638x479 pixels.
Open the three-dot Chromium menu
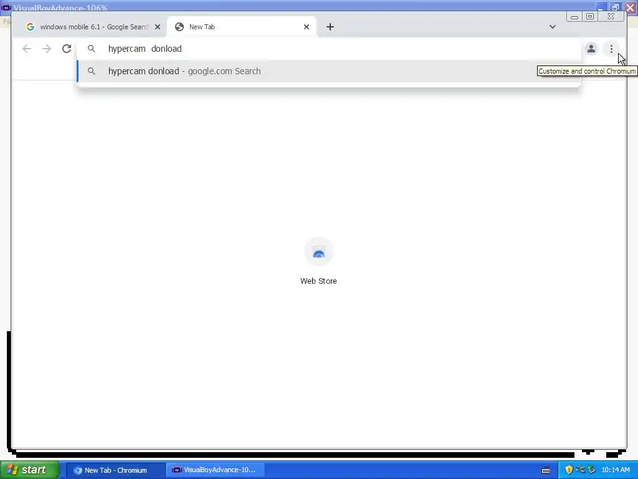[x=611, y=49]
